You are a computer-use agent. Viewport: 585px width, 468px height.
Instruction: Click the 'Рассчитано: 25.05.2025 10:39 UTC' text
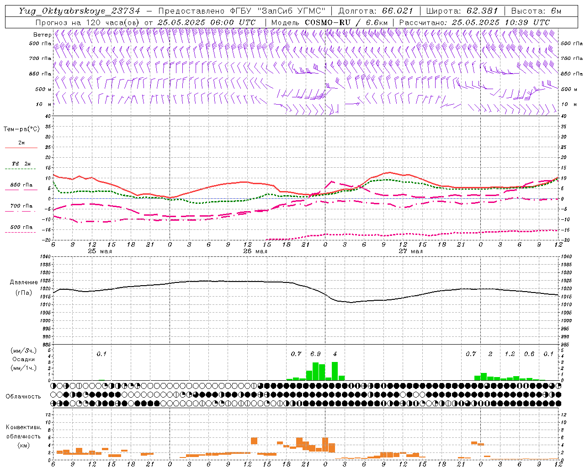point(474,22)
